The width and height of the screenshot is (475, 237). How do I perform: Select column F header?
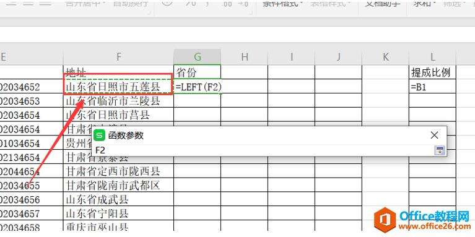tap(119, 56)
